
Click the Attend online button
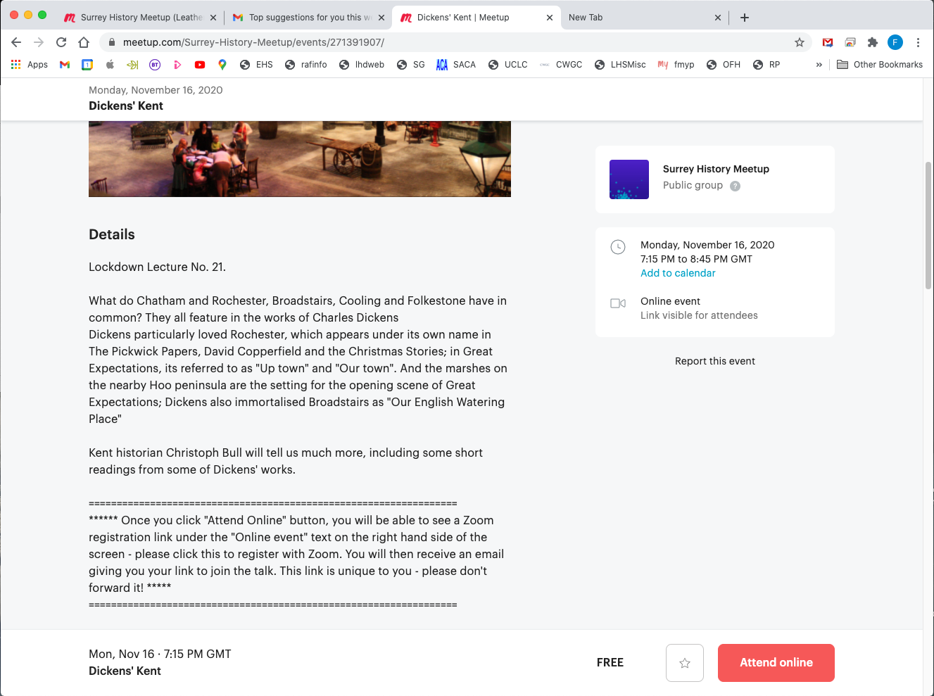[776, 663]
